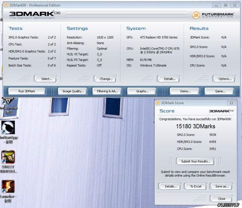Open Filtering & AA options

(x=107, y=91)
